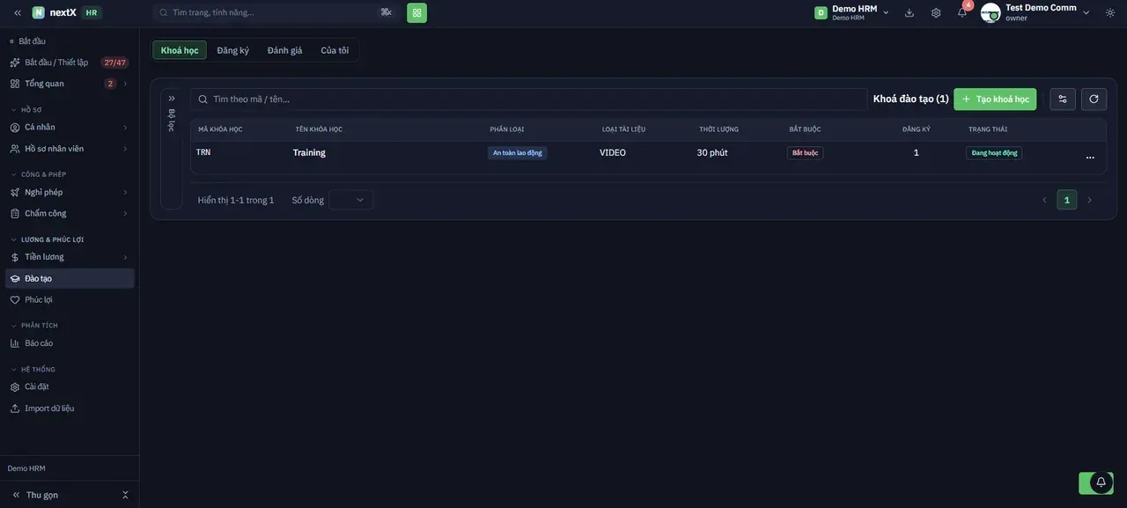Toggle theme with sun icon
The width and height of the screenshot is (1127, 508).
tap(1110, 12)
